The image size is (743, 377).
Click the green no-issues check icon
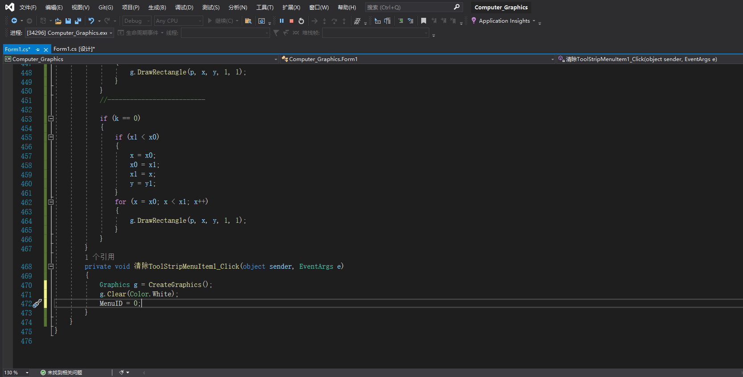tap(43, 373)
